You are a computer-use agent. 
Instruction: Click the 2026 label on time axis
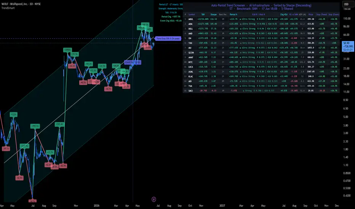coord(96,206)
